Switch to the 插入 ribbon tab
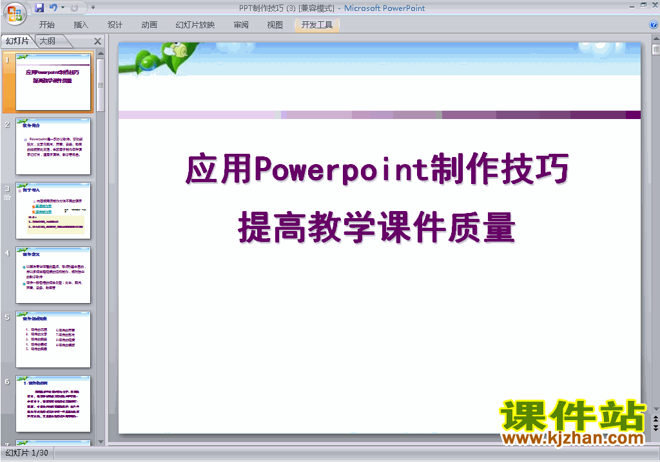660x462 pixels. click(81, 25)
